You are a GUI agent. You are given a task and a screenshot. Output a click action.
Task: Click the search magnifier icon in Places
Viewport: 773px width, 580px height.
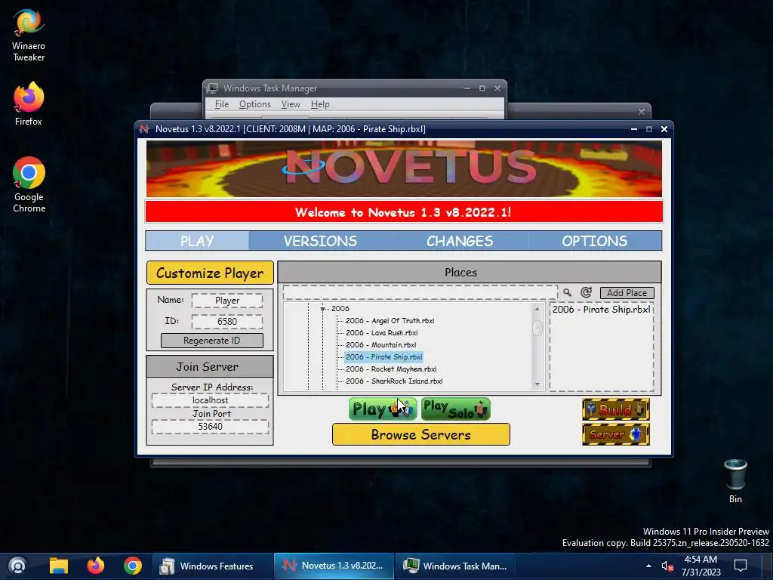[568, 292]
